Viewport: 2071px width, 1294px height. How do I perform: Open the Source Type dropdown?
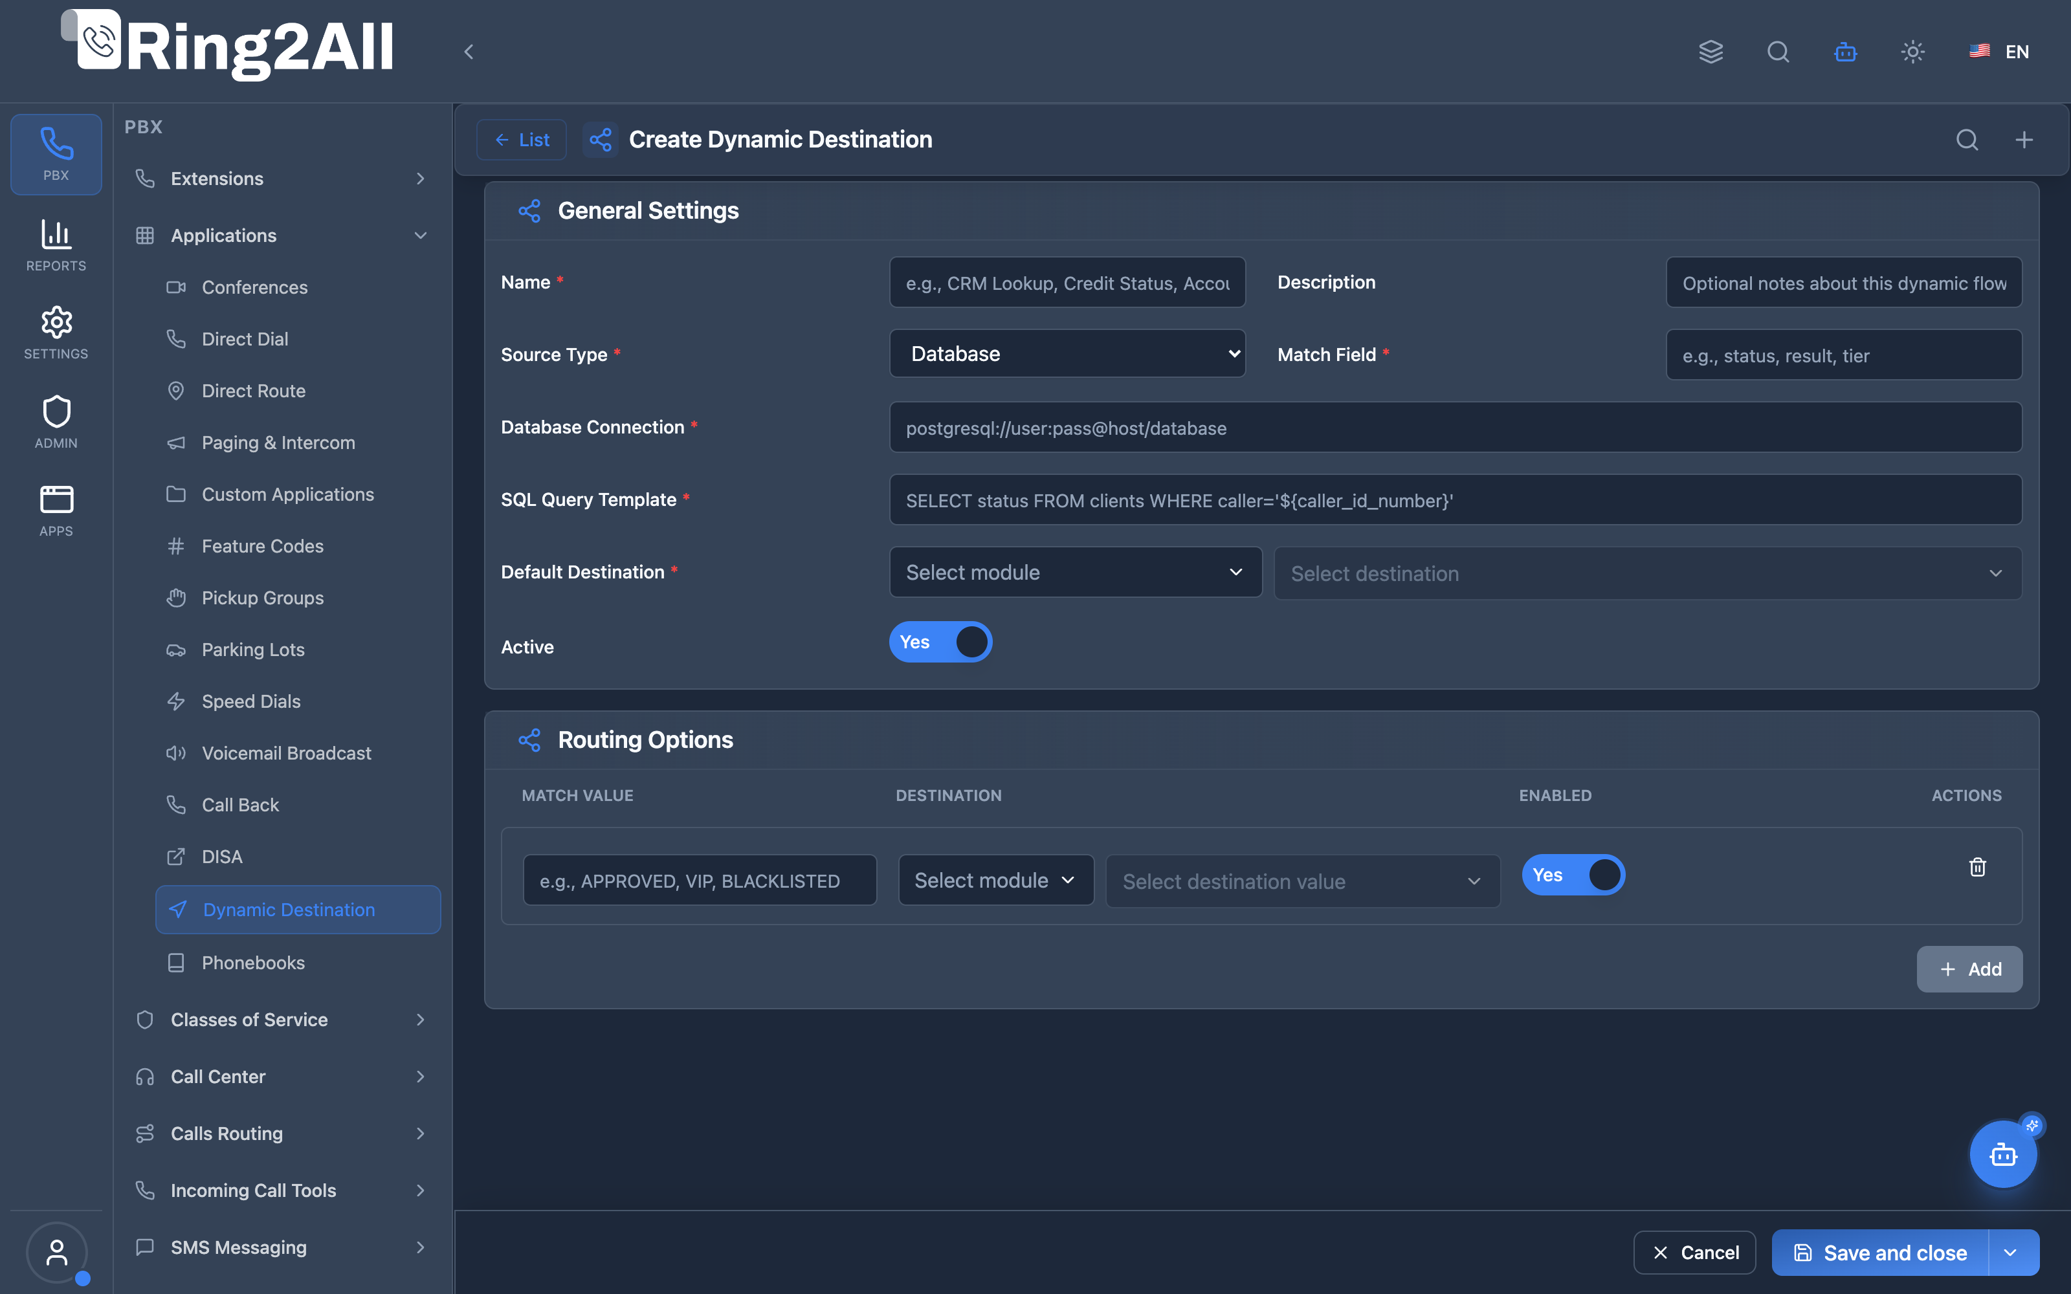1067,353
